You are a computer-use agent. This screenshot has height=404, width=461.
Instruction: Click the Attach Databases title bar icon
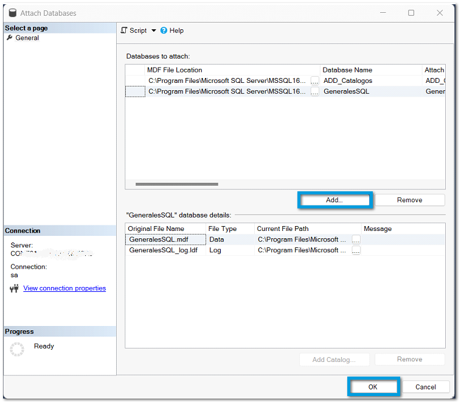[x=12, y=13]
